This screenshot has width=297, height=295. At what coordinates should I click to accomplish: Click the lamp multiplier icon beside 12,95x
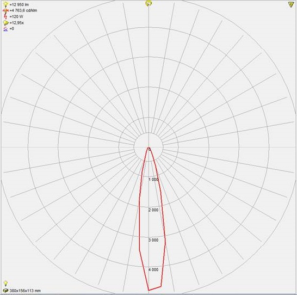pyautogui.click(x=6, y=23)
